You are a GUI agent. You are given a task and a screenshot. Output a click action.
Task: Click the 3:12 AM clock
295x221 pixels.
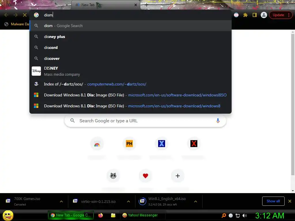[270, 216]
